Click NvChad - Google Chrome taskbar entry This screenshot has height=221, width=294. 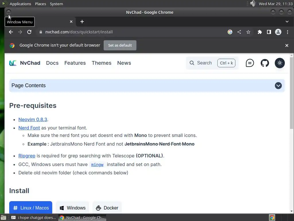[x=82, y=218]
